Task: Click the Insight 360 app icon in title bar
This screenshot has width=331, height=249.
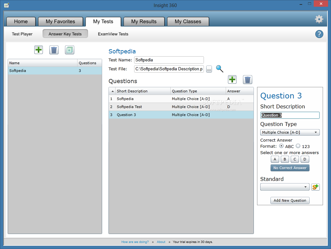Action: point(6,5)
